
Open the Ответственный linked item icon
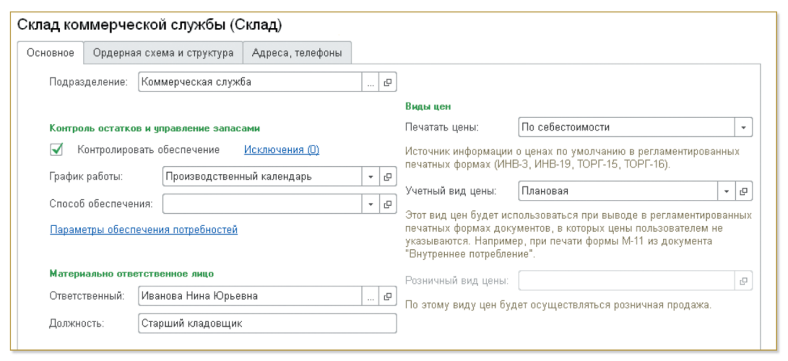pyautogui.click(x=388, y=296)
